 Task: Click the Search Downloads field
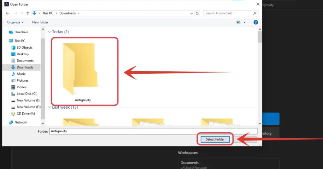point(228,13)
